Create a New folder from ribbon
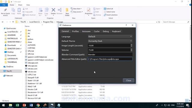 click(67, 12)
